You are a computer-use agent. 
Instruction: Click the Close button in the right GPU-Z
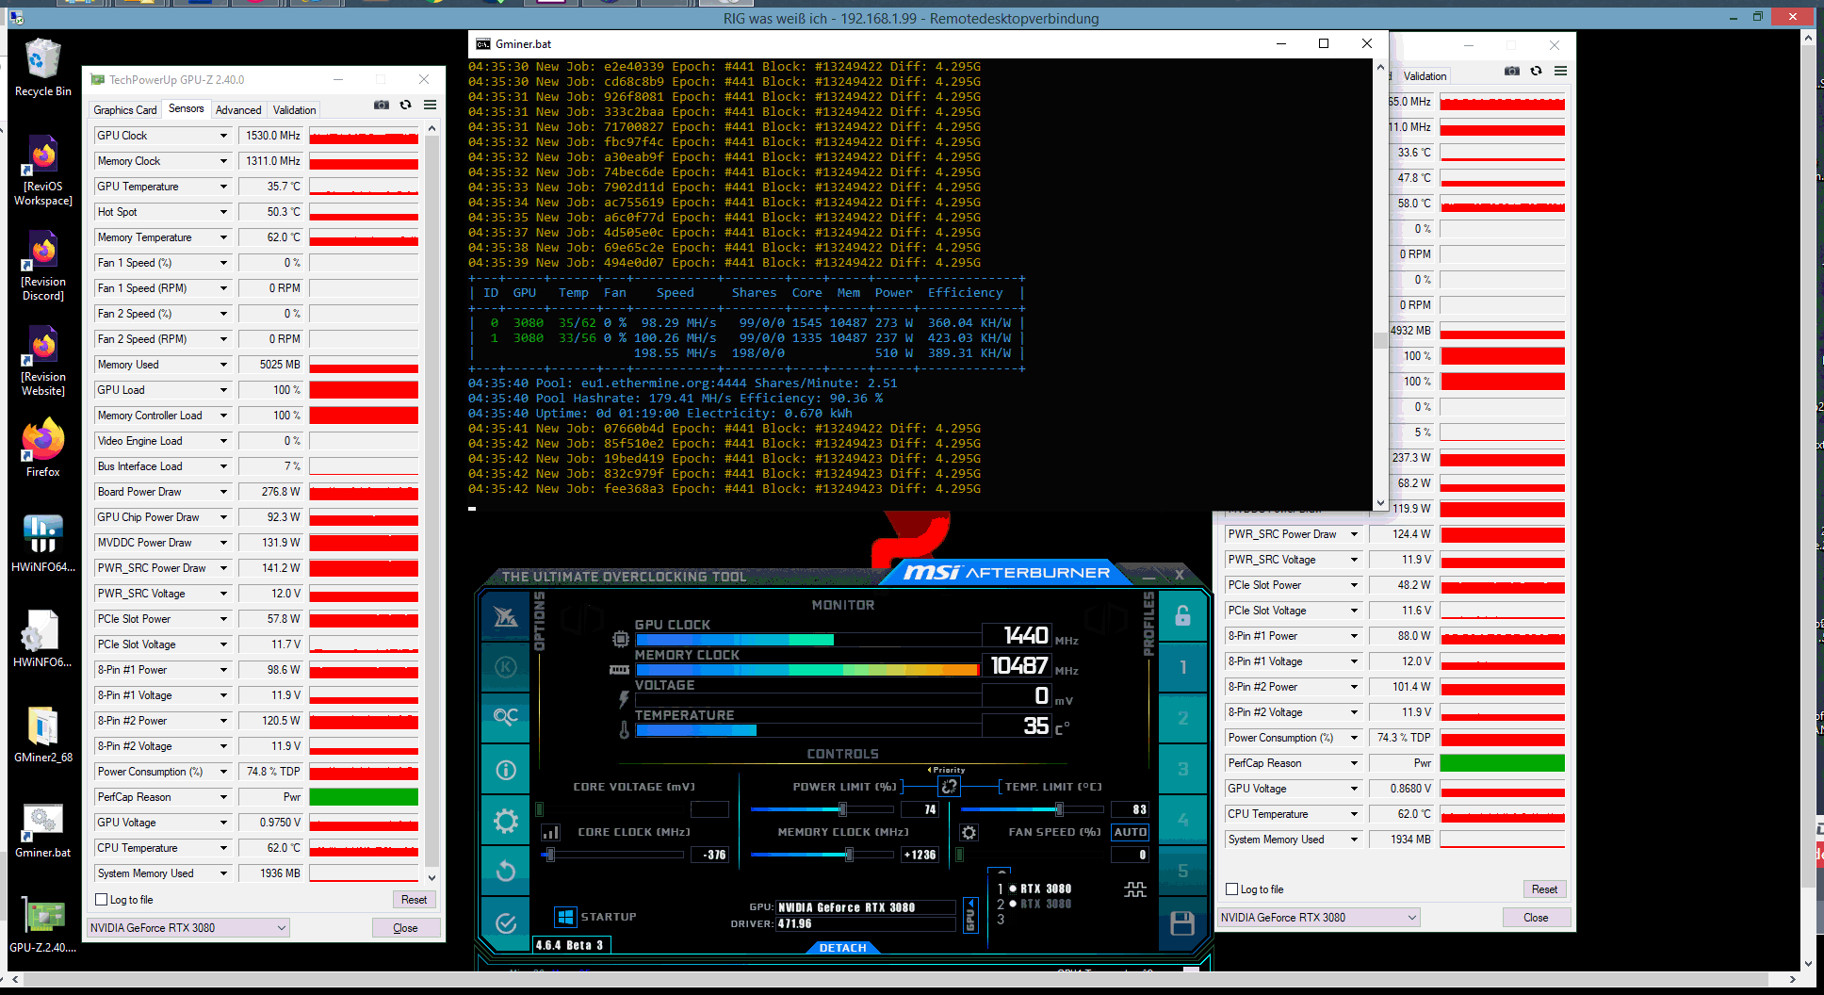tap(1536, 918)
